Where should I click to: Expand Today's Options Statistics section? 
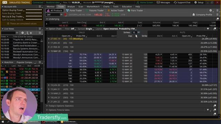click(47, 106)
